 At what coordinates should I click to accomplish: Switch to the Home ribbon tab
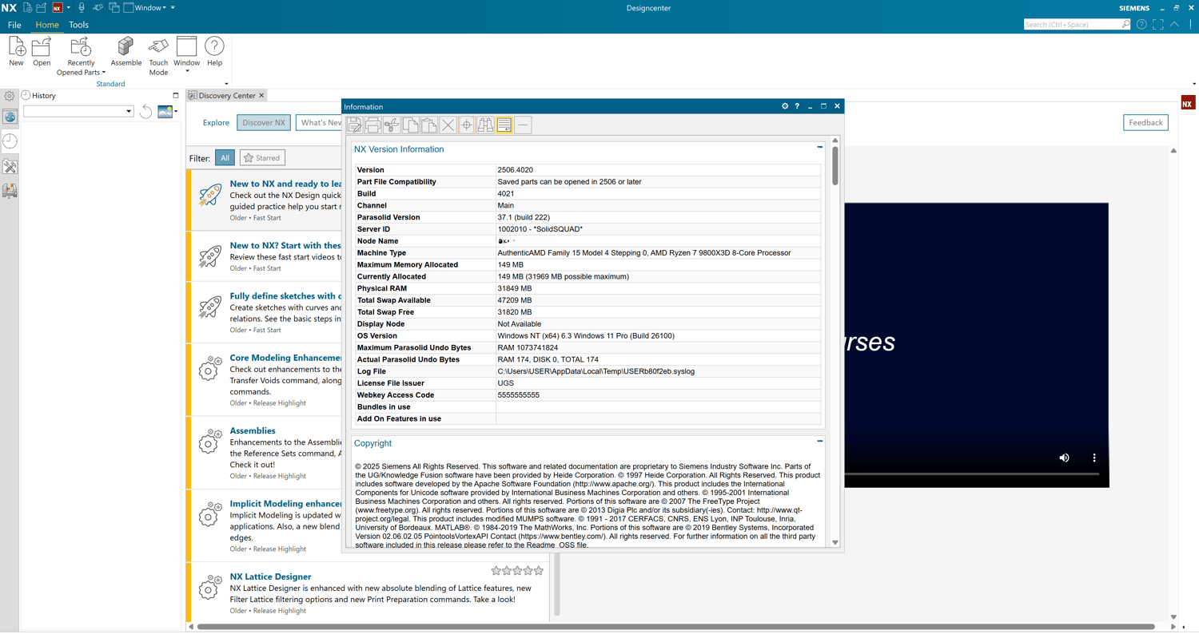point(47,25)
